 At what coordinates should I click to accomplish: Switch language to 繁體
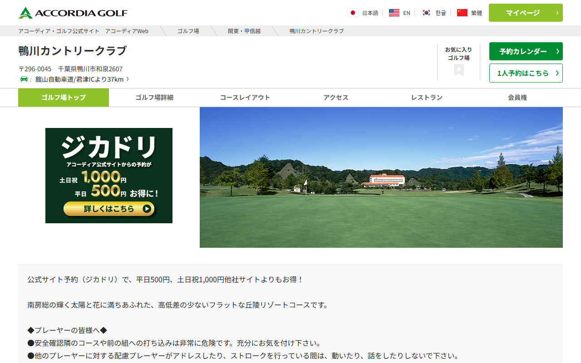(x=477, y=13)
